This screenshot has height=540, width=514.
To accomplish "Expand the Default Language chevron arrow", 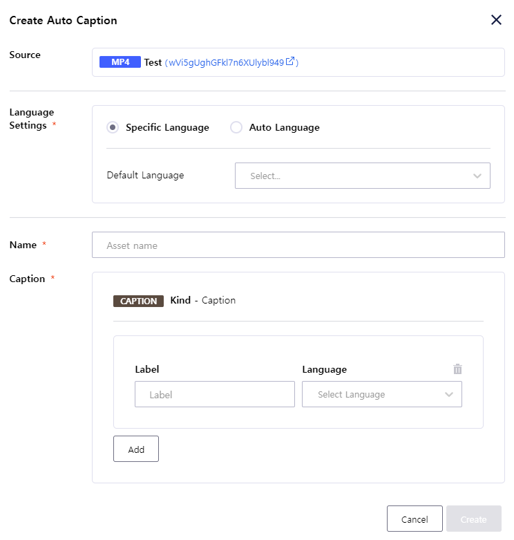I will [477, 176].
